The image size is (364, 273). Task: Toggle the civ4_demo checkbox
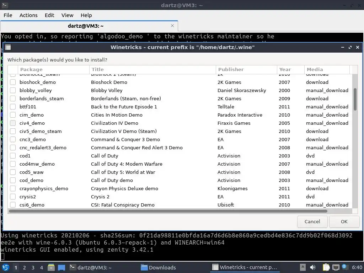coord(13,123)
